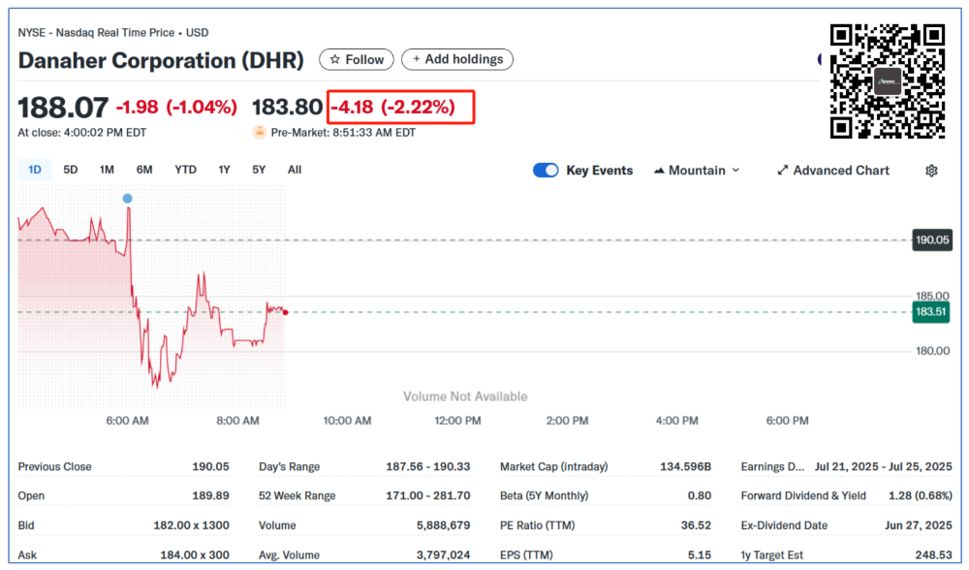Click the blue key event marker dot

point(127,199)
